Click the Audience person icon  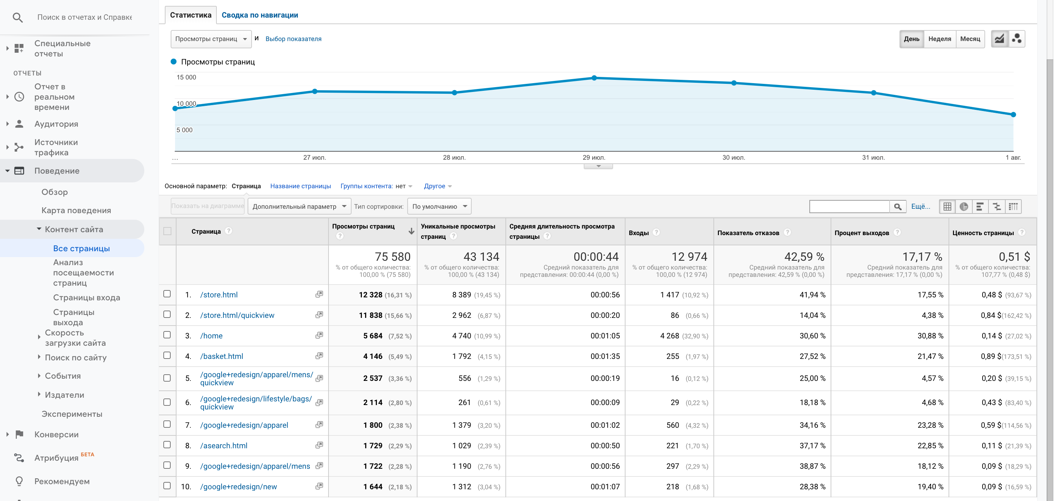point(19,124)
